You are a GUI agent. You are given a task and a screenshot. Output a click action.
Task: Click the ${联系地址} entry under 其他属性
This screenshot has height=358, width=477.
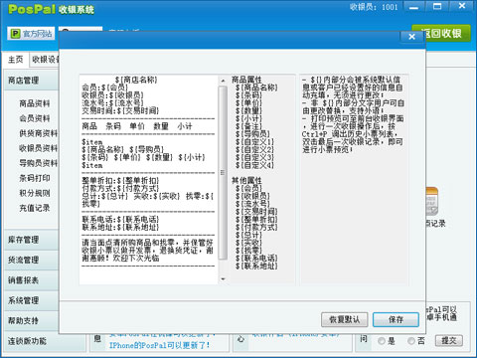coord(256,266)
